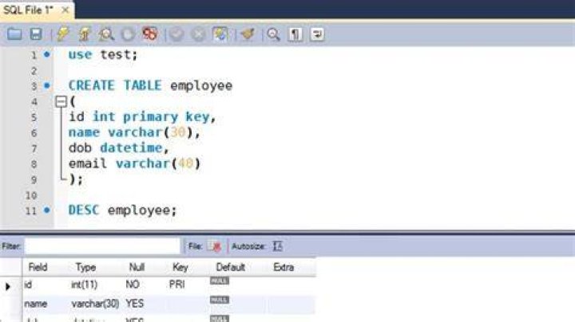Click 'name varchar(30),' code line
The image size is (575, 322).
pos(135,132)
